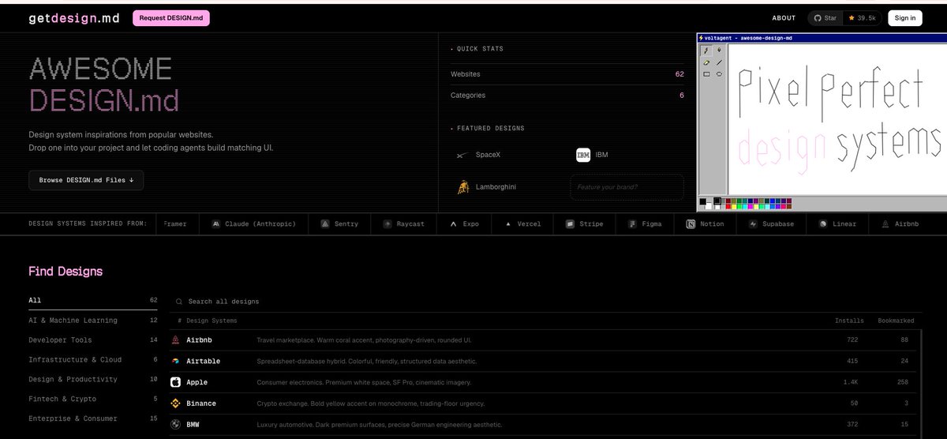
Task: Click the Sentry icon in ticker
Action: tap(325, 224)
